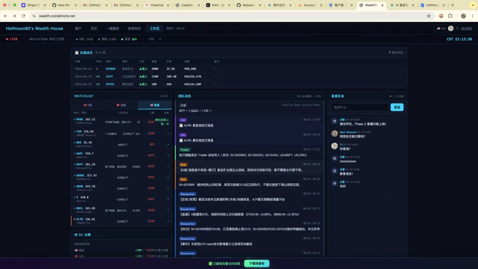Open the Chrome three-dot menu

(473, 16)
